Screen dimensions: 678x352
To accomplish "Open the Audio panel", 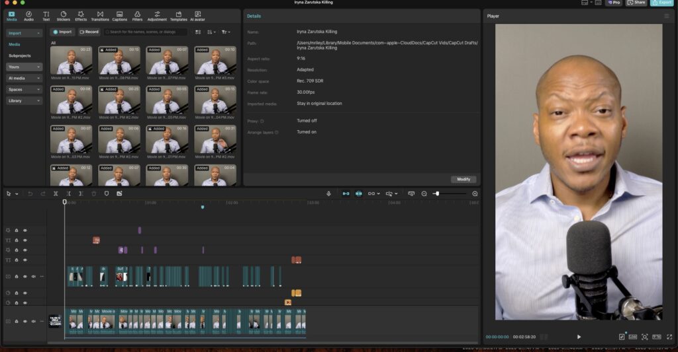I will (x=28, y=16).
